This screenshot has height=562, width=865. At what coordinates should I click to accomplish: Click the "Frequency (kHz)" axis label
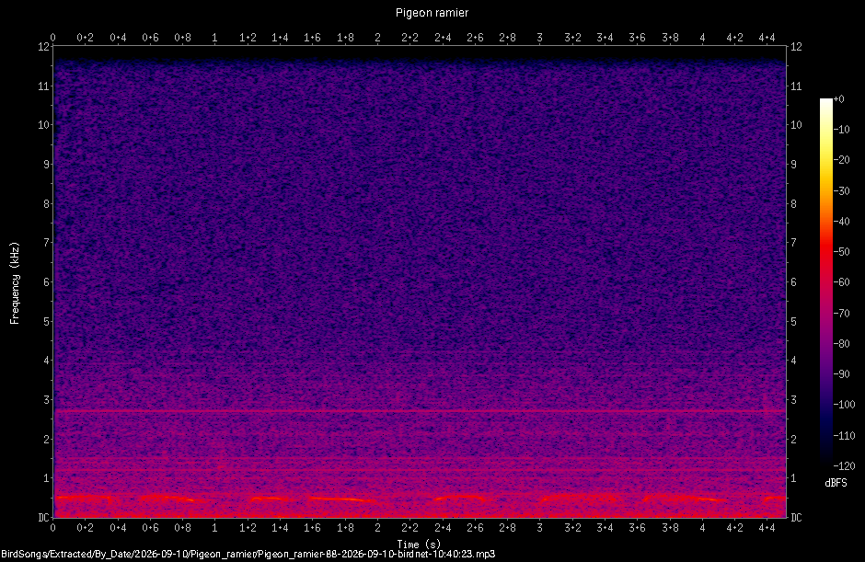click(x=15, y=283)
